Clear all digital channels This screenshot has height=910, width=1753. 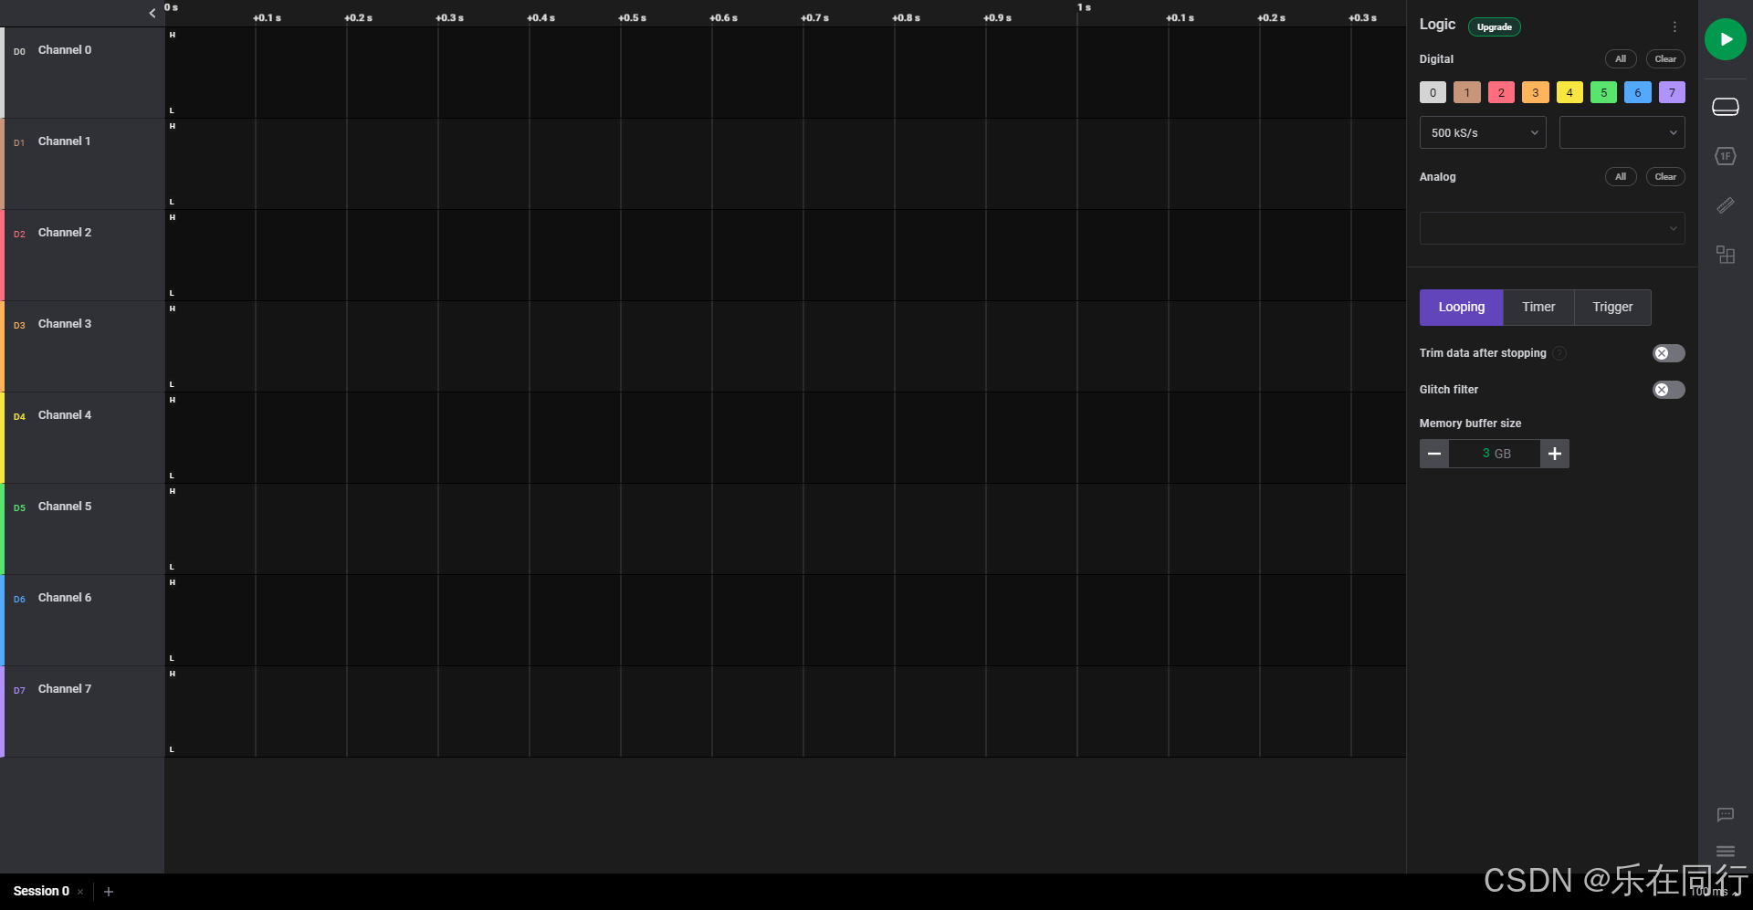[1665, 59]
